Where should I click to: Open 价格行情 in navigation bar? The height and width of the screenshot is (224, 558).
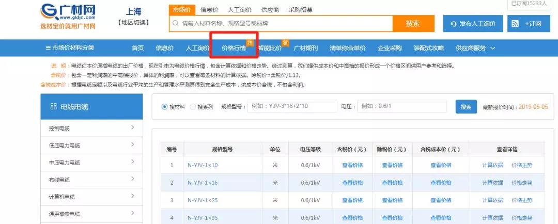point(234,48)
